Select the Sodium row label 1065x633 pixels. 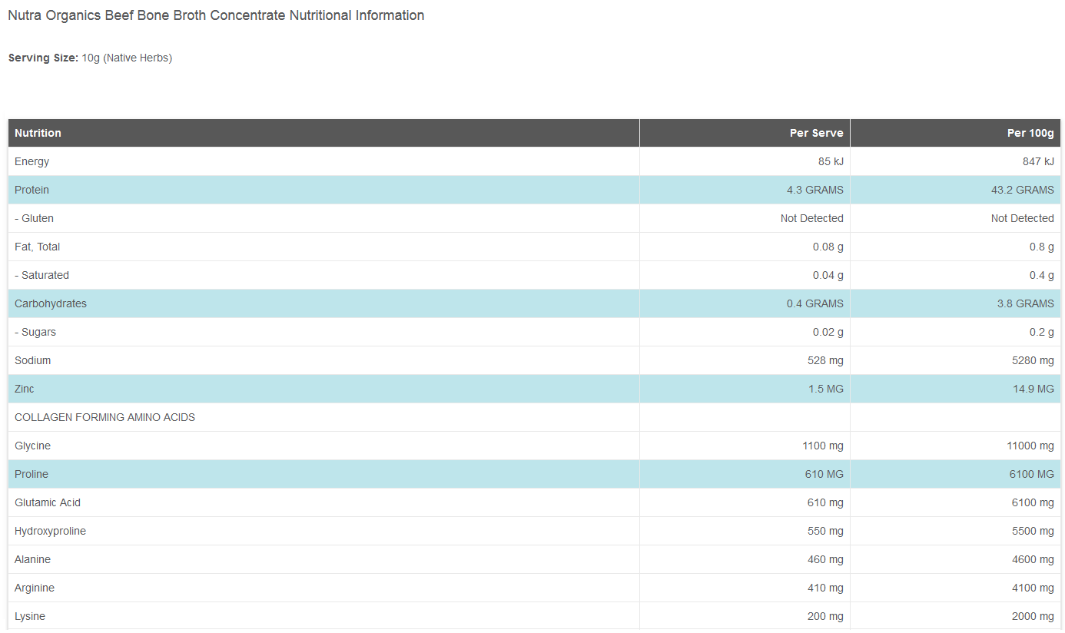[x=32, y=360]
